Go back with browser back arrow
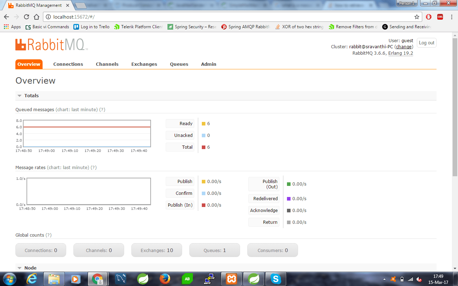 pyautogui.click(x=6, y=17)
